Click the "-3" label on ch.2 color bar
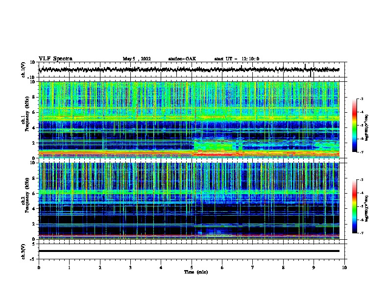The width and height of the screenshot is (388, 300). point(361,180)
